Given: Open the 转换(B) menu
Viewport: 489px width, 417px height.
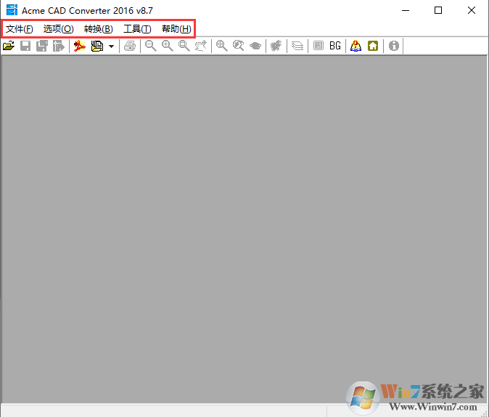Looking at the screenshot, I should tap(99, 29).
